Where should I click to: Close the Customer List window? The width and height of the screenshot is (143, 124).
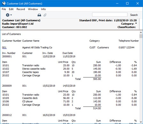point(138,4)
